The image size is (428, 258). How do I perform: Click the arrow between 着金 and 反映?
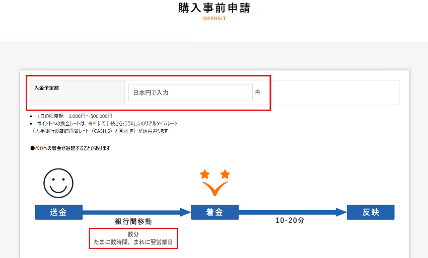(293, 212)
